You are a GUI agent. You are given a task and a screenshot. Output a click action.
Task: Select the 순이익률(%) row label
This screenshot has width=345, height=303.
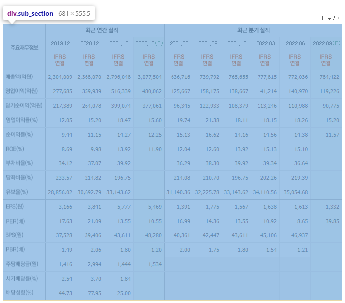[x=19, y=134]
